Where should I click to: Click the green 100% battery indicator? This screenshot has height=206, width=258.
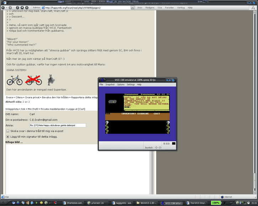coord(216,203)
